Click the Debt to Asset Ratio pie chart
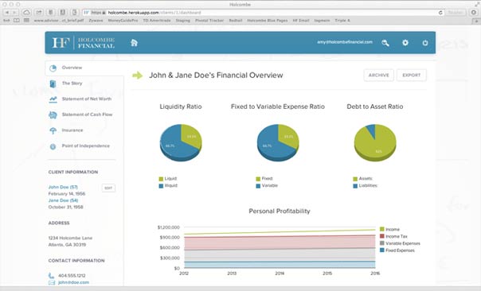This screenshot has height=291, width=481. point(375,142)
